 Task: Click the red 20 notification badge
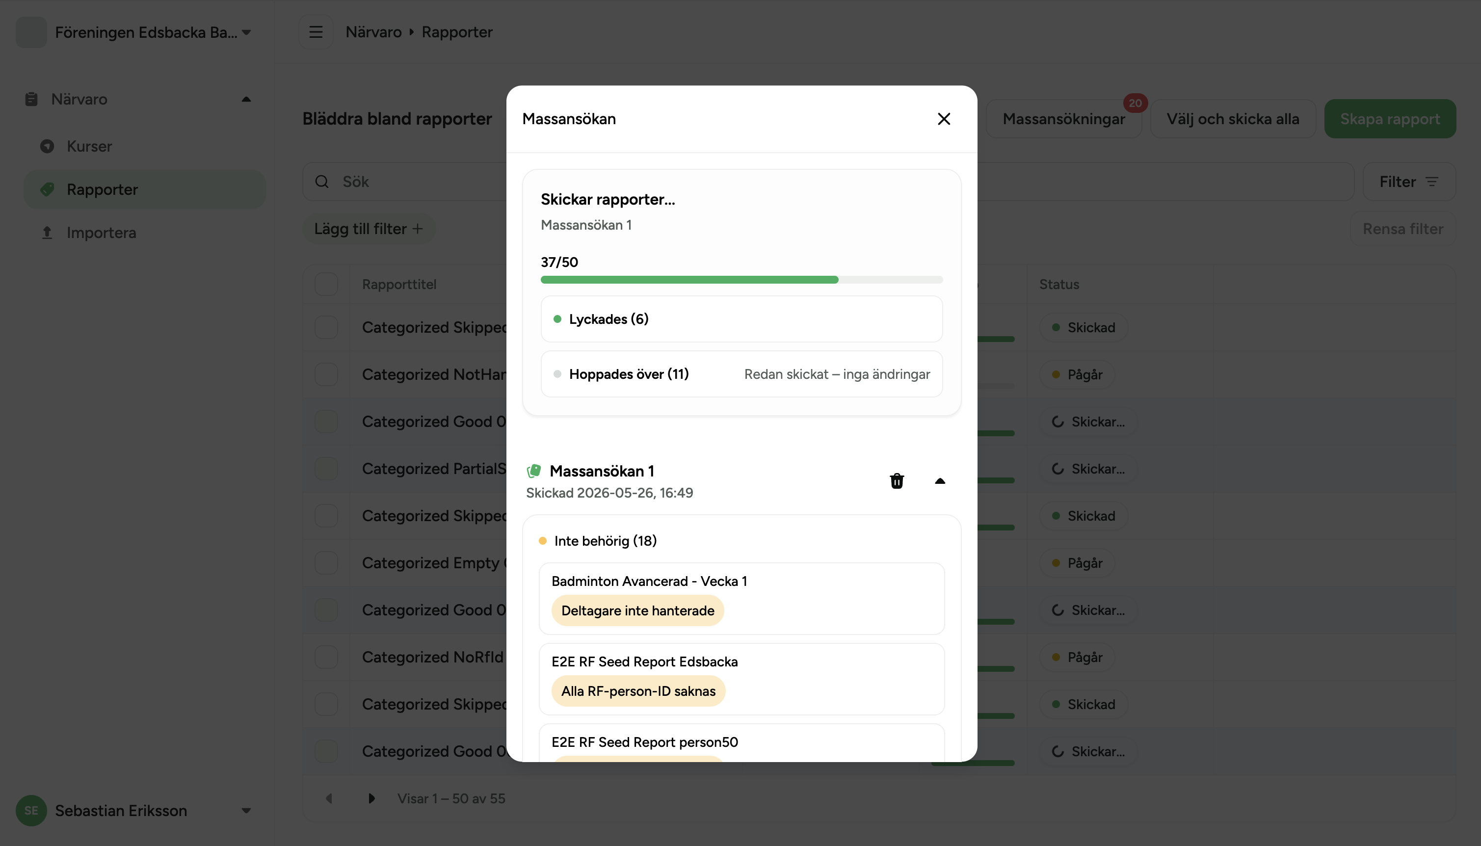1135,103
